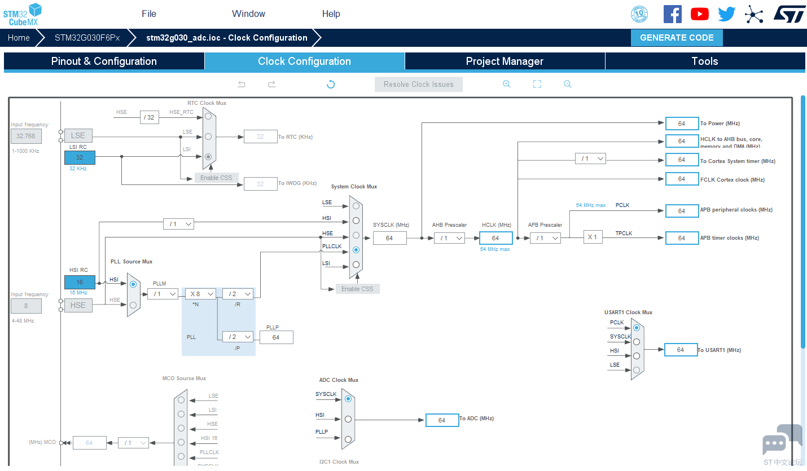The image size is (807, 471).
Task: Select PLLP in the ADC Clock Mux
Action: coord(348,439)
